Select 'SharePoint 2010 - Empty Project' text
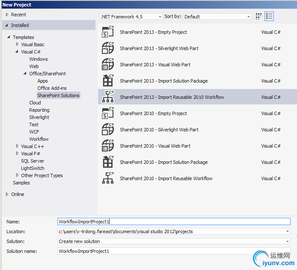The width and height of the screenshot is (297, 270). (x=153, y=113)
